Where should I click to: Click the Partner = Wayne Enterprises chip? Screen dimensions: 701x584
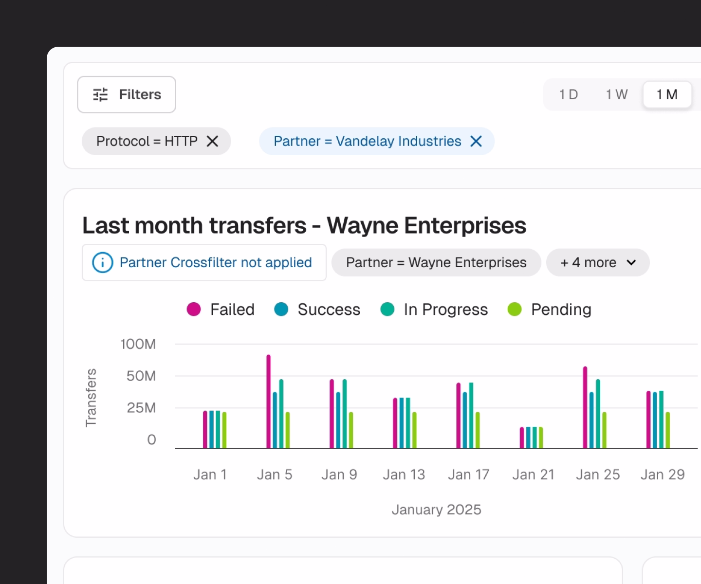tap(436, 262)
